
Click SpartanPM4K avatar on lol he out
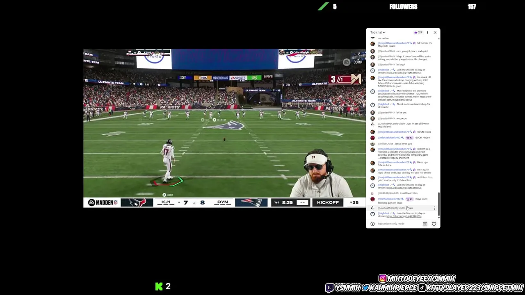372,112
